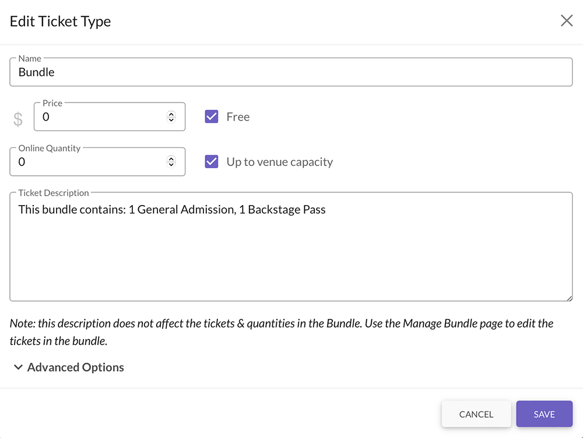Save the ticket type changes
Viewport: 583px width, 438px height.
(x=544, y=414)
